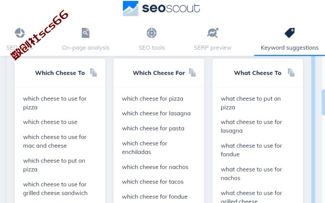Click 'which cheese to use for mac and cheese'
The width and height of the screenshot is (325, 203).
click(x=55, y=141)
